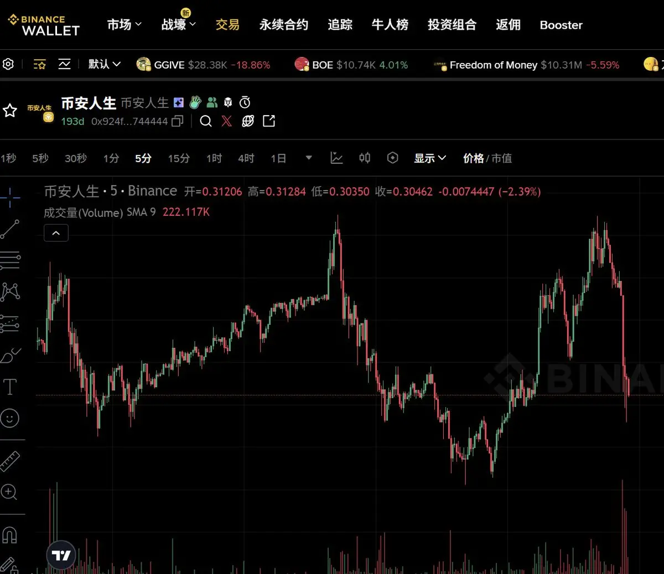The image size is (664, 574).
Task: Select the 1分 interval
Action: coord(111,158)
